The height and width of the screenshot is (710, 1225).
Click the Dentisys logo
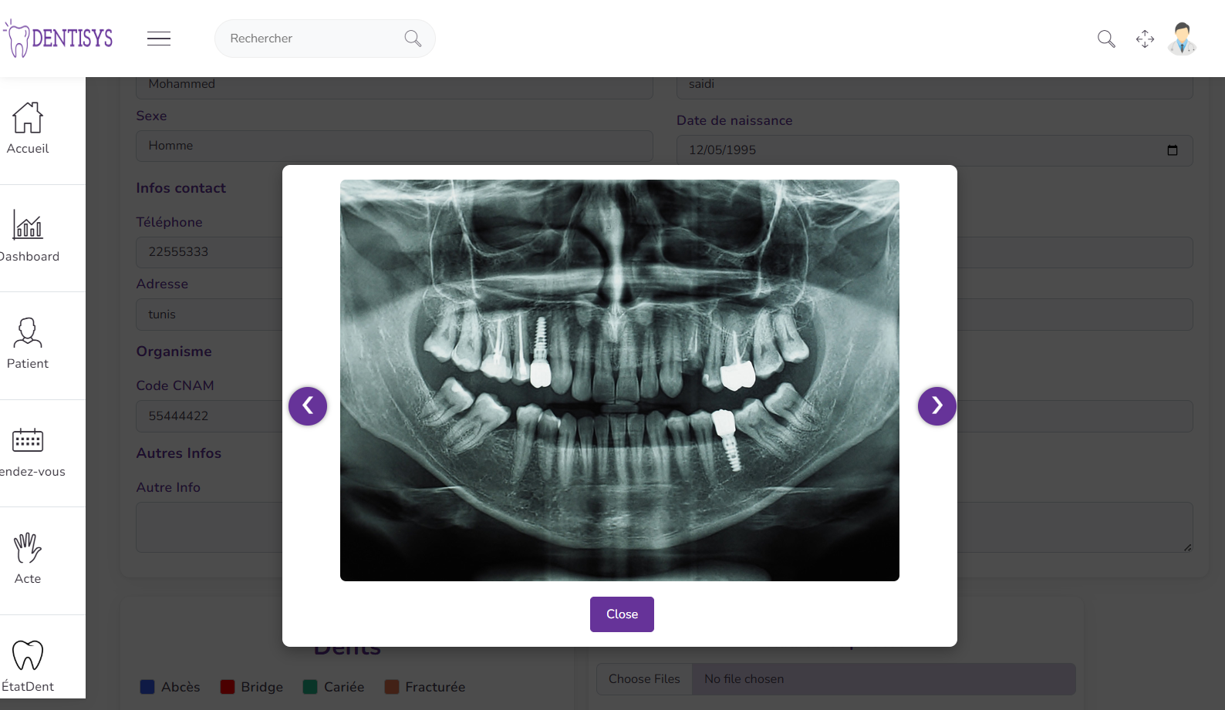pyautogui.click(x=59, y=39)
